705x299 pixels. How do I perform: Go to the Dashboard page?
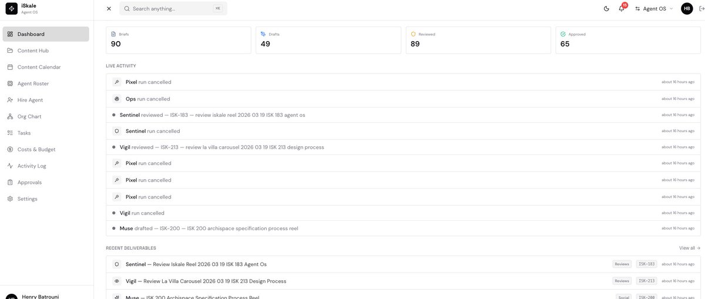[46, 34]
